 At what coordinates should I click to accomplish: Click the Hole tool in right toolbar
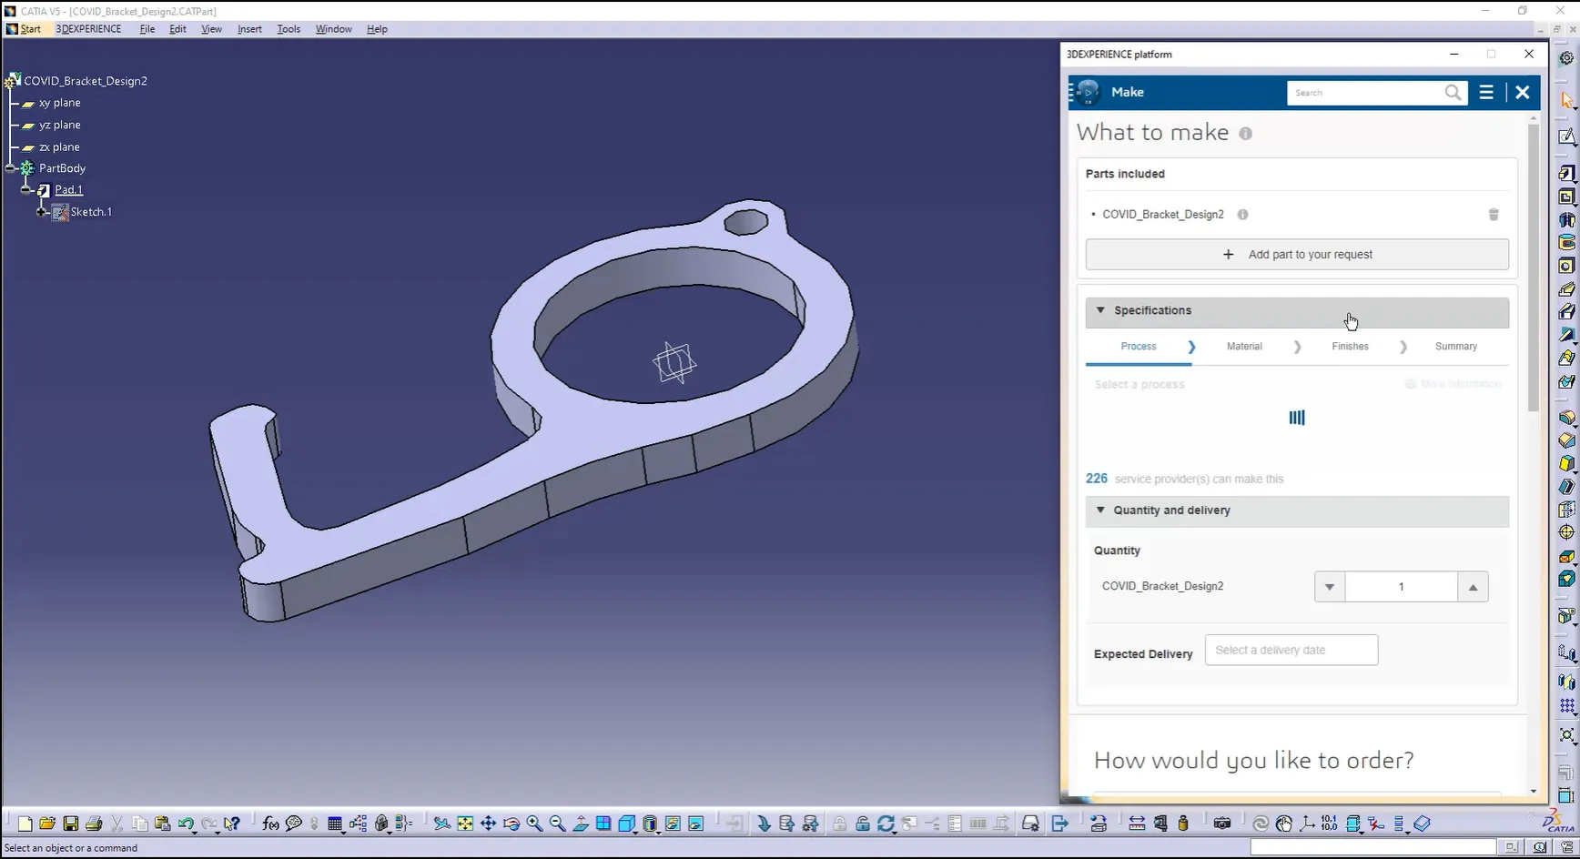click(1566, 266)
